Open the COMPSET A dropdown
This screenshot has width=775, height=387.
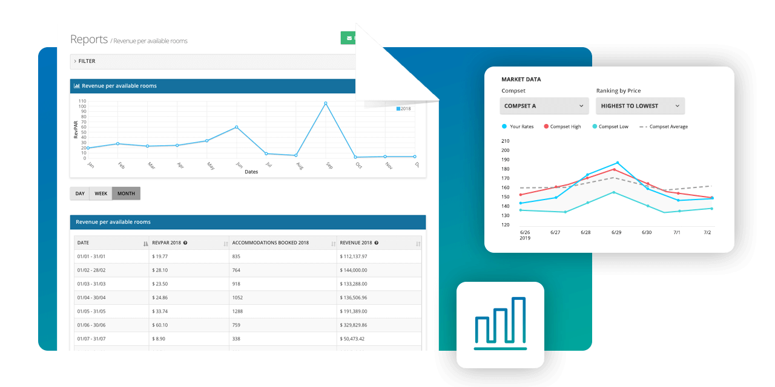click(x=544, y=106)
